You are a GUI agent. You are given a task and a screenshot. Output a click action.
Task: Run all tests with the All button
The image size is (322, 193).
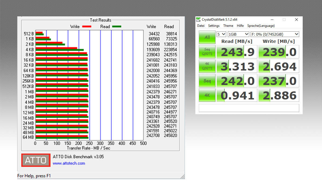[207, 37]
